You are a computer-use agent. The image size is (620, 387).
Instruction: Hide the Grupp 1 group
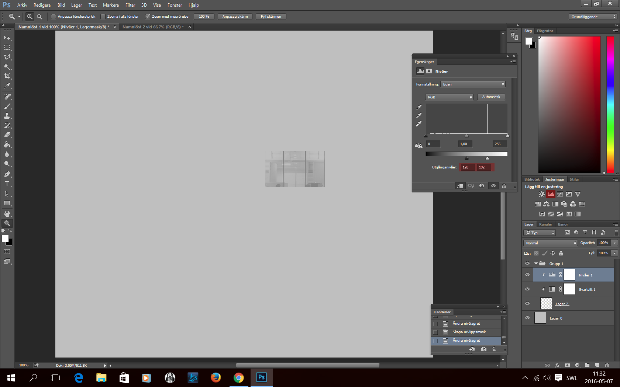click(527, 264)
